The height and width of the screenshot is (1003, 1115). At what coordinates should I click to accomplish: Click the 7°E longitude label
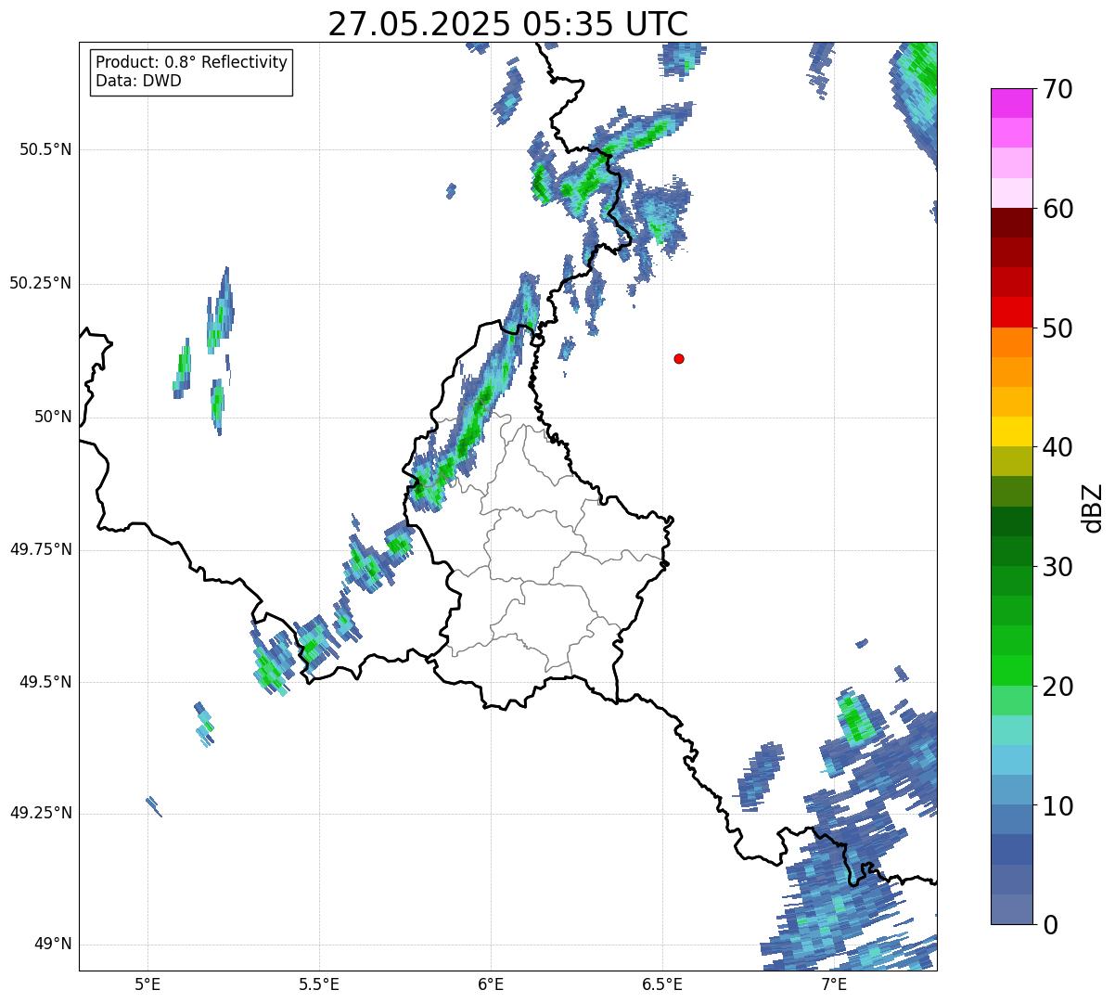click(x=834, y=984)
